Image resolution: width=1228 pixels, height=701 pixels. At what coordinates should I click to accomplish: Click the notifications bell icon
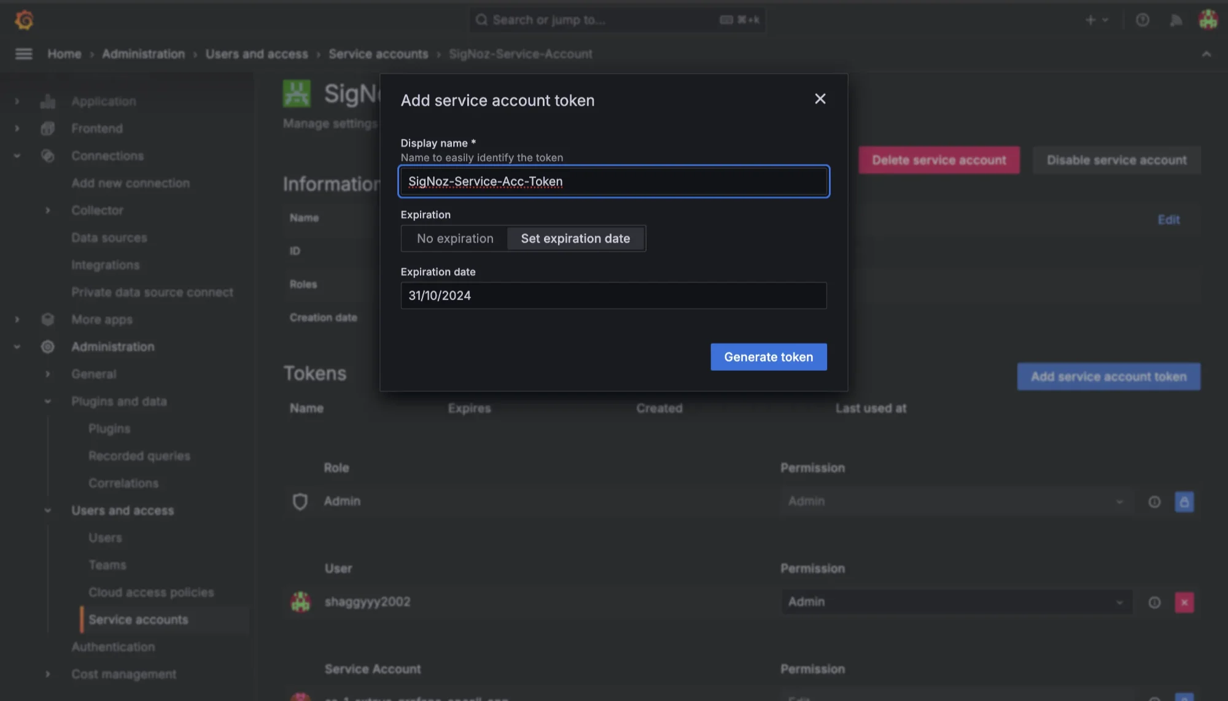click(1176, 18)
